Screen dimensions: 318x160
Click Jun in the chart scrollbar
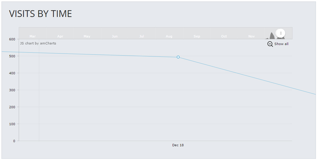click(x=115, y=36)
